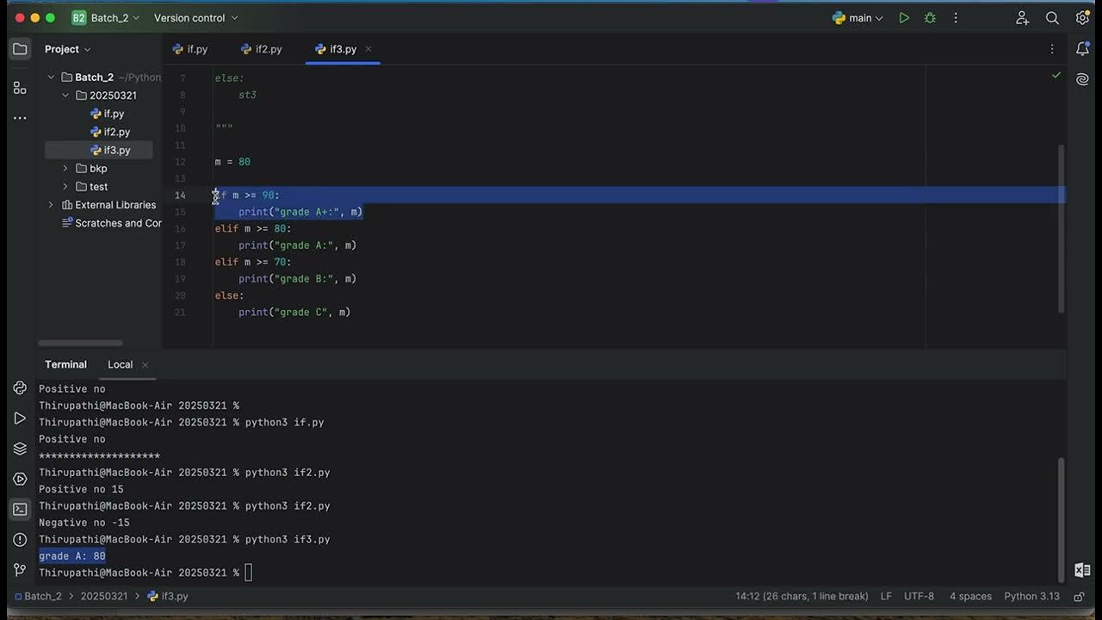The width and height of the screenshot is (1102, 620).
Task: Click the B2 project badge icon
Action: coord(79,18)
